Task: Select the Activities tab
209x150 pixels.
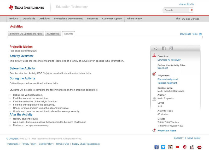Action: tap(68, 34)
